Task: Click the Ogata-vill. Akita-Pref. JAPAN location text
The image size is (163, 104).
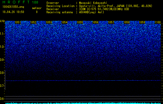Action: (x=115, y=6)
